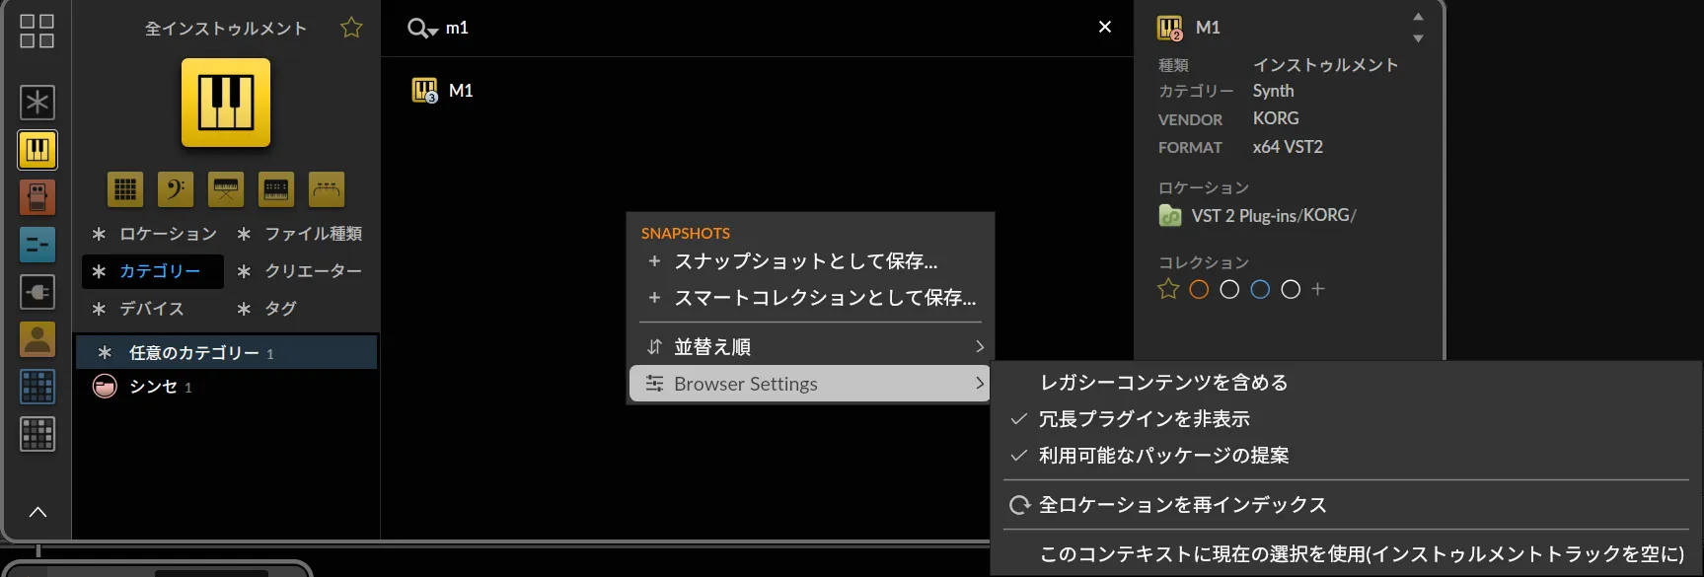Image resolution: width=1704 pixels, height=577 pixels.
Task: Filter by the organ drawbar quick-source icon
Action: (x=327, y=189)
